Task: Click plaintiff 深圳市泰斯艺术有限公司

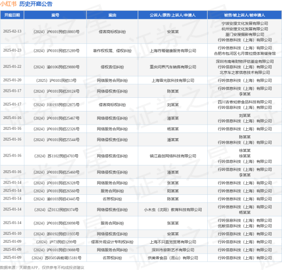Action: pos(173,250)
